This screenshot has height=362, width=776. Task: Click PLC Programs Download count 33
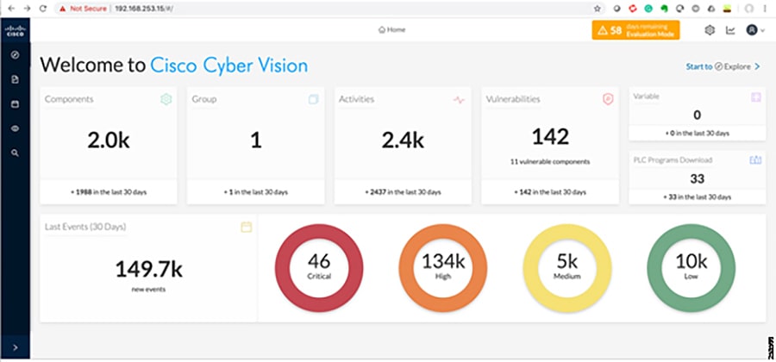697,178
